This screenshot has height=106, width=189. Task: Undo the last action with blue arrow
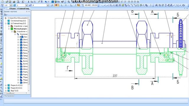pos(46,2)
